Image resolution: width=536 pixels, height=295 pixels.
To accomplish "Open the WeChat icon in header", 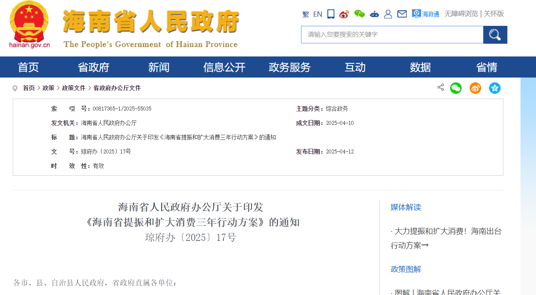I will tap(359, 14).
